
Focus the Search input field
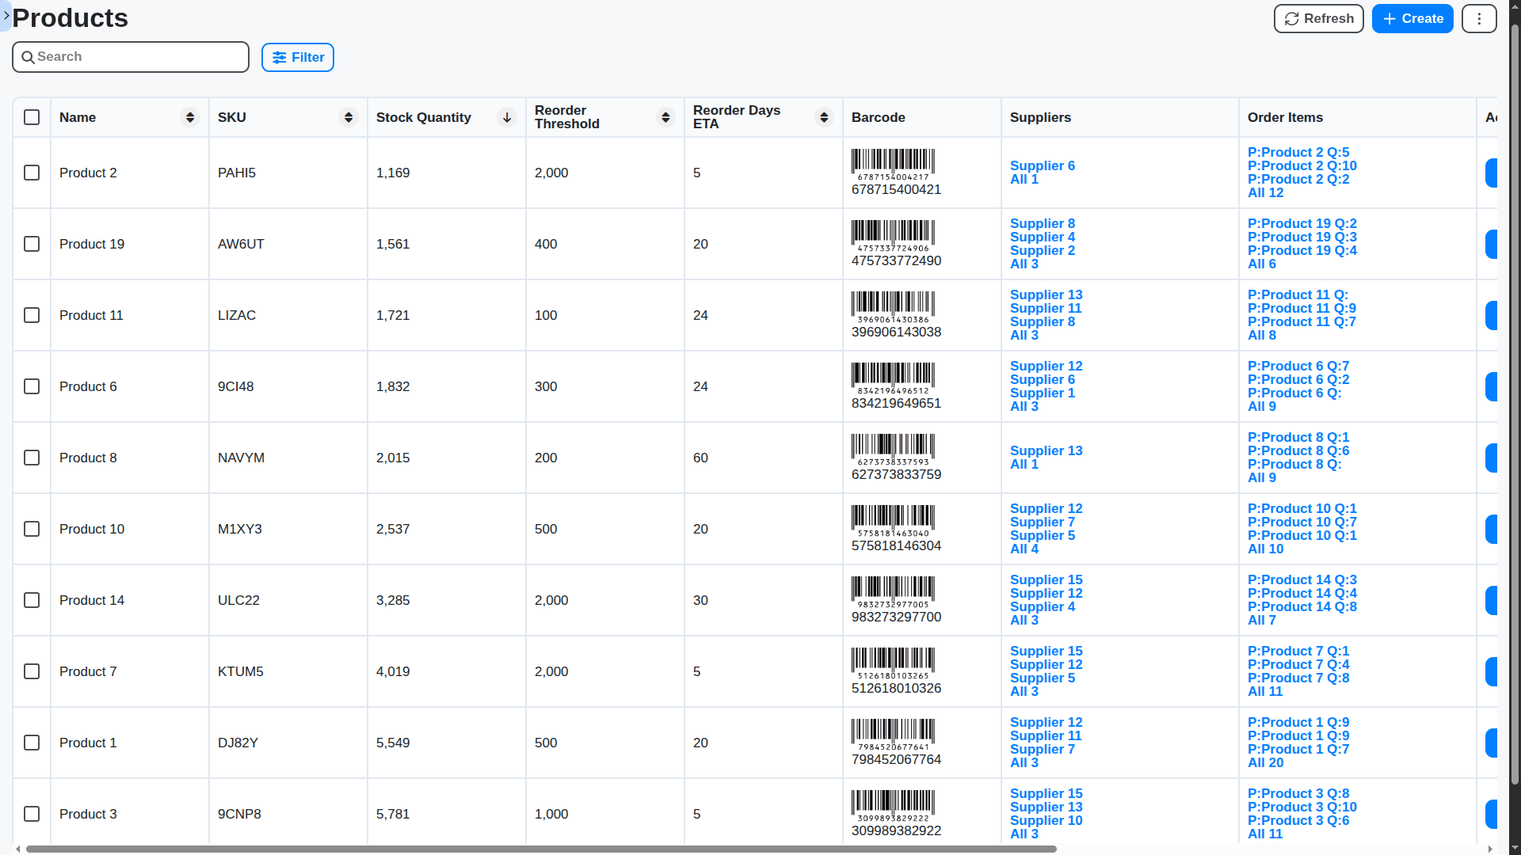pyautogui.click(x=131, y=57)
